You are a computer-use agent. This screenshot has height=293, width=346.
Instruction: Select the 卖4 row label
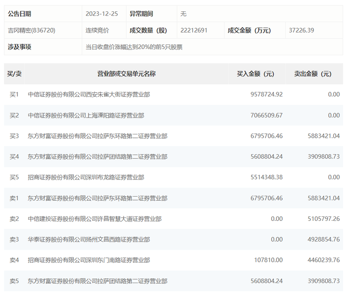pyautogui.click(x=14, y=260)
